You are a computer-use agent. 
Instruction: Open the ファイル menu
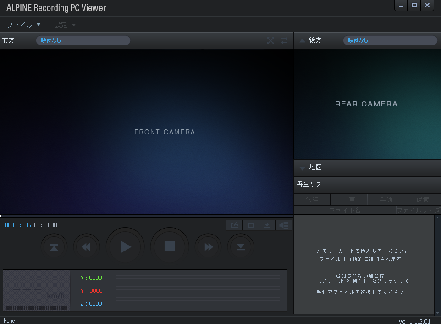[x=23, y=25]
